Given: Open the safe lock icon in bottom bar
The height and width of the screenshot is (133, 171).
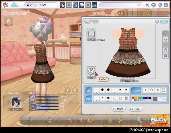Looking at the screenshot, I should pyautogui.click(x=140, y=120).
